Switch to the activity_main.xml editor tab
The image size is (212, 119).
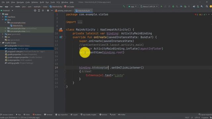point(64,11)
